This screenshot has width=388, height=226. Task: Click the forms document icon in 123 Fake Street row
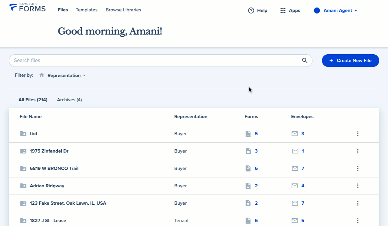(248, 203)
